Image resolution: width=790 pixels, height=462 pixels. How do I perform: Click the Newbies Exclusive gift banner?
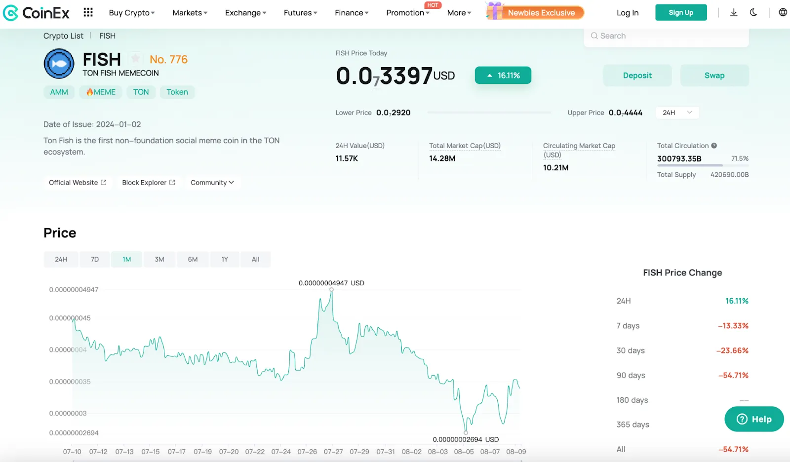click(x=535, y=12)
